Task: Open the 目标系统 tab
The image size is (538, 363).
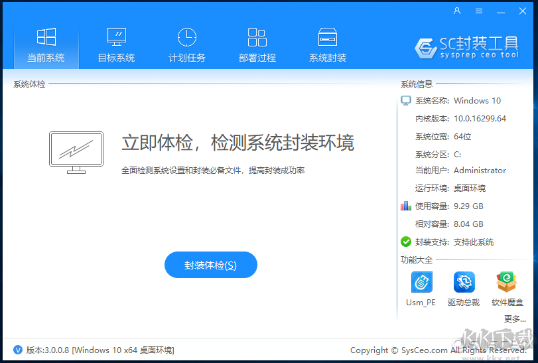Action: (116, 45)
